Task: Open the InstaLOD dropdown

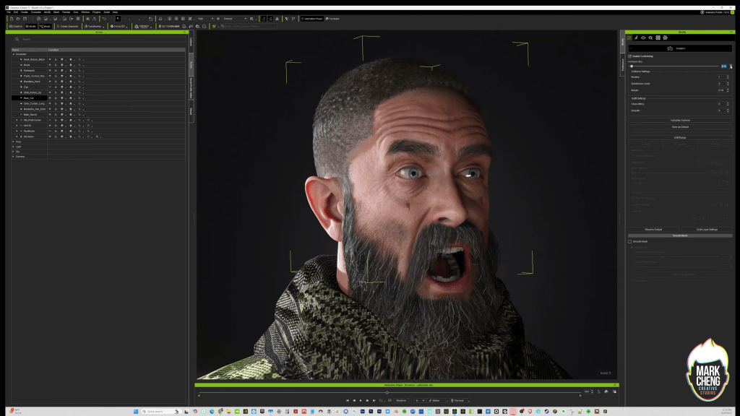Action: [119, 27]
